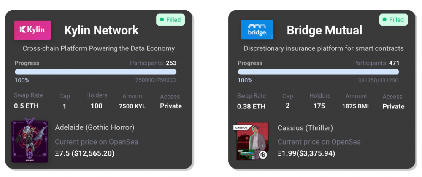
Task: Click the Ξ7.5 OpenSea price
Action: (85, 153)
